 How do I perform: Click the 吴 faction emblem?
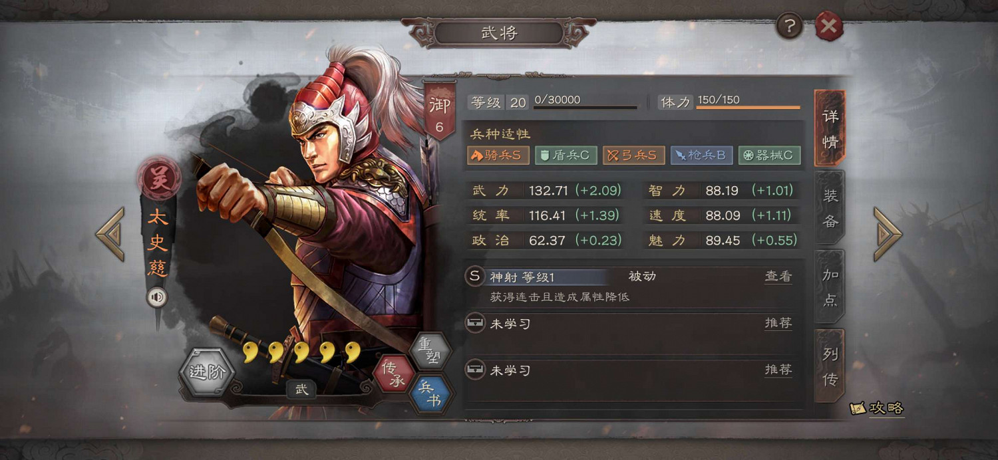pos(158,179)
